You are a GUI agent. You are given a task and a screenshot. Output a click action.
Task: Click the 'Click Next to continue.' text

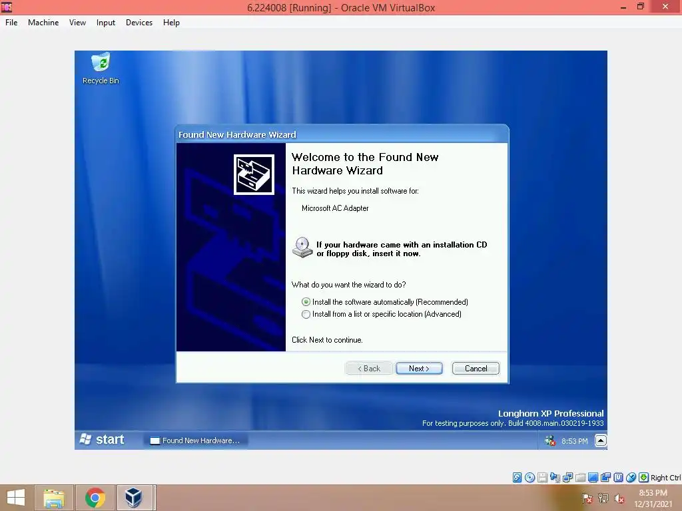(x=327, y=340)
